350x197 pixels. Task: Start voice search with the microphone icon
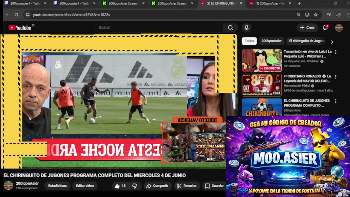point(247,27)
